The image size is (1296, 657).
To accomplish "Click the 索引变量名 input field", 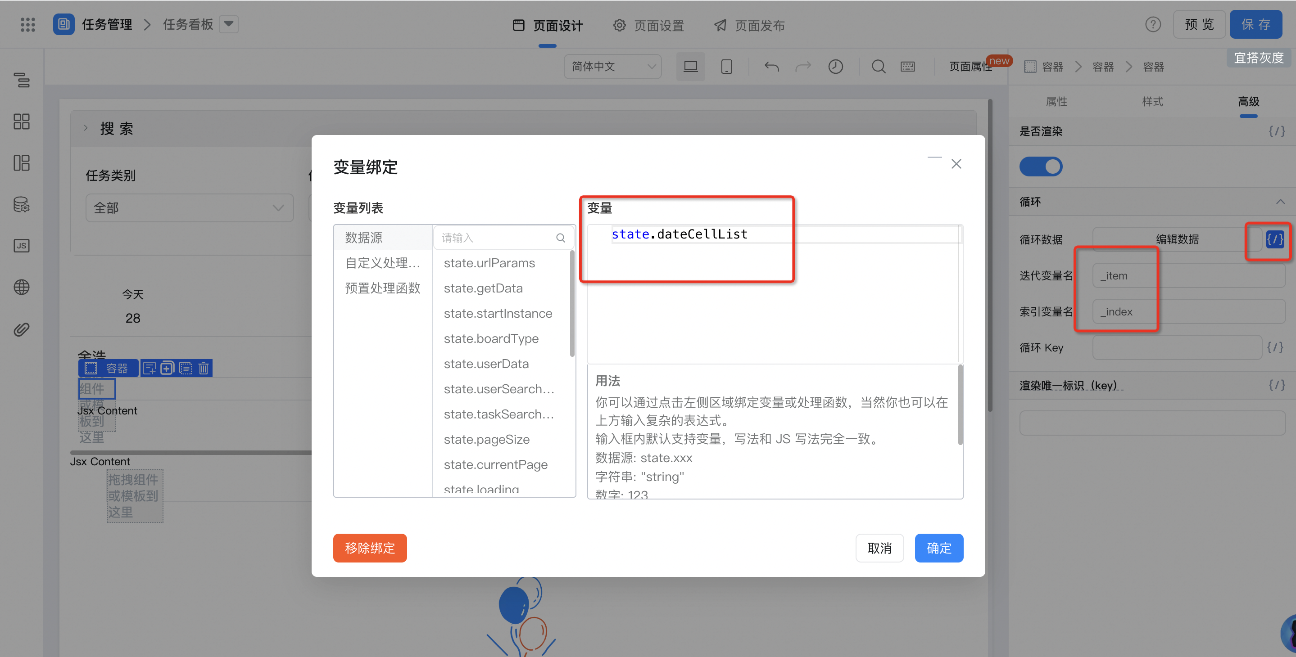I will click(1188, 312).
